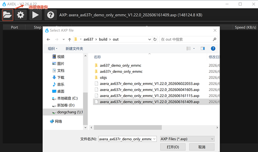This screenshot has width=258, height=152.
Task: Click the Step column header in AXDL
Action: click(x=38, y=27)
